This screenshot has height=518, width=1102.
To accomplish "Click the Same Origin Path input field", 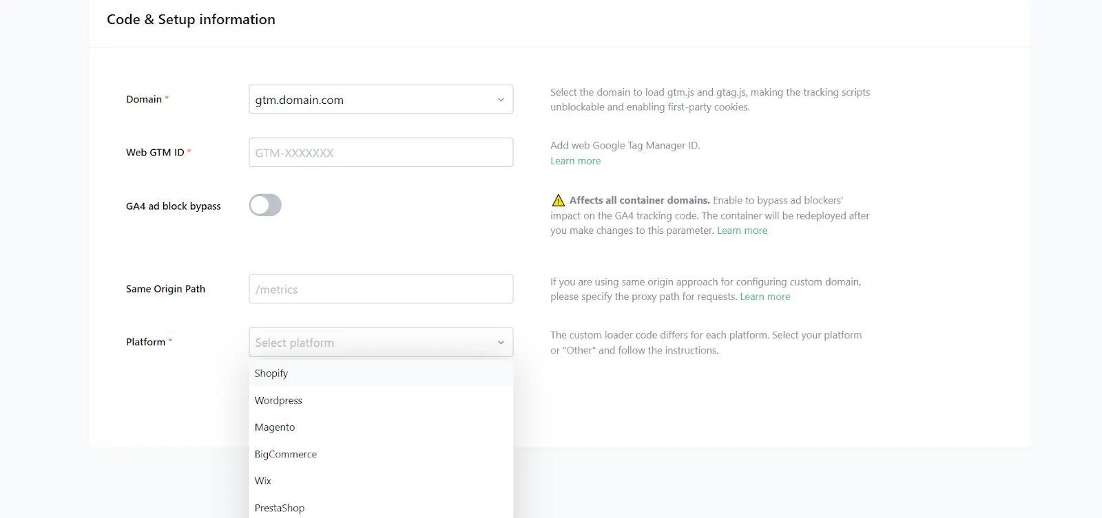I will [381, 289].
